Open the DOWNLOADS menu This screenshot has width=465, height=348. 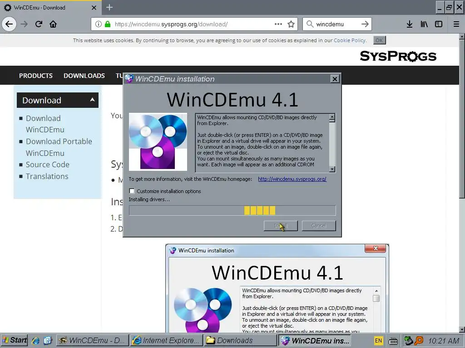click(x=84, y=76)
